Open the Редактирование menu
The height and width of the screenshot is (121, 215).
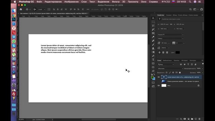point(53,2)
